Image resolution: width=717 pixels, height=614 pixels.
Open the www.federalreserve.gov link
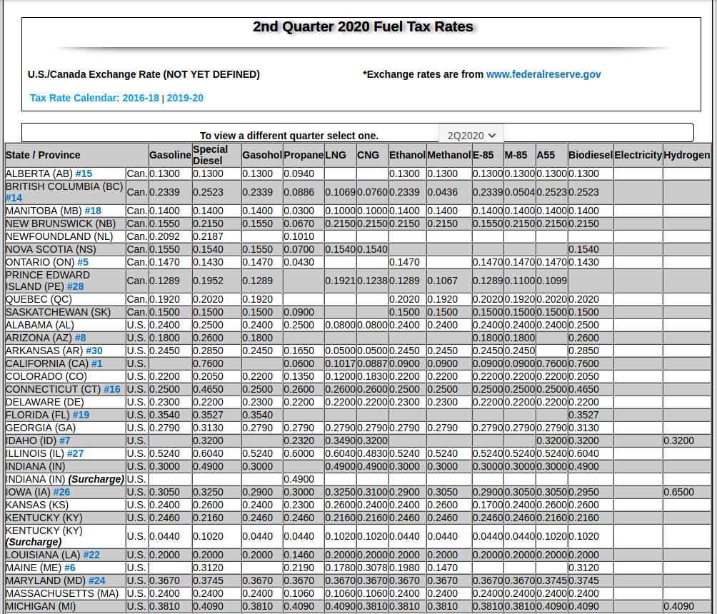[x=543, y=74]
